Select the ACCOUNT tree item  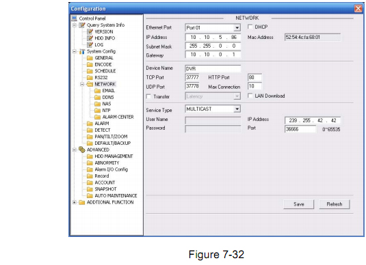(x=105, y=182)
